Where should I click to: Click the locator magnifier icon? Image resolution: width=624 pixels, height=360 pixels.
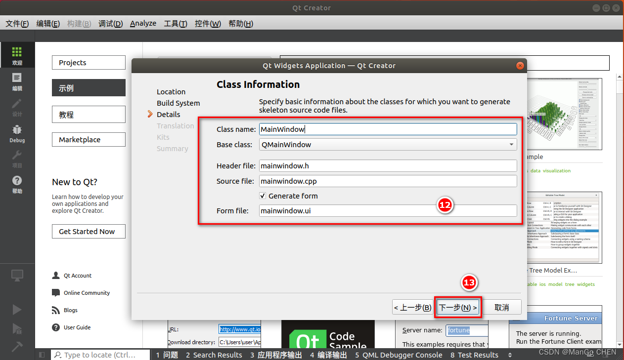point(58,355)
